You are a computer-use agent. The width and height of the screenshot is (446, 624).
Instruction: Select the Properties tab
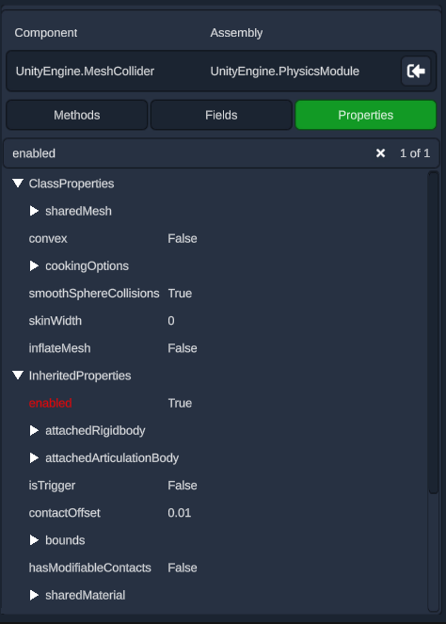366,115
